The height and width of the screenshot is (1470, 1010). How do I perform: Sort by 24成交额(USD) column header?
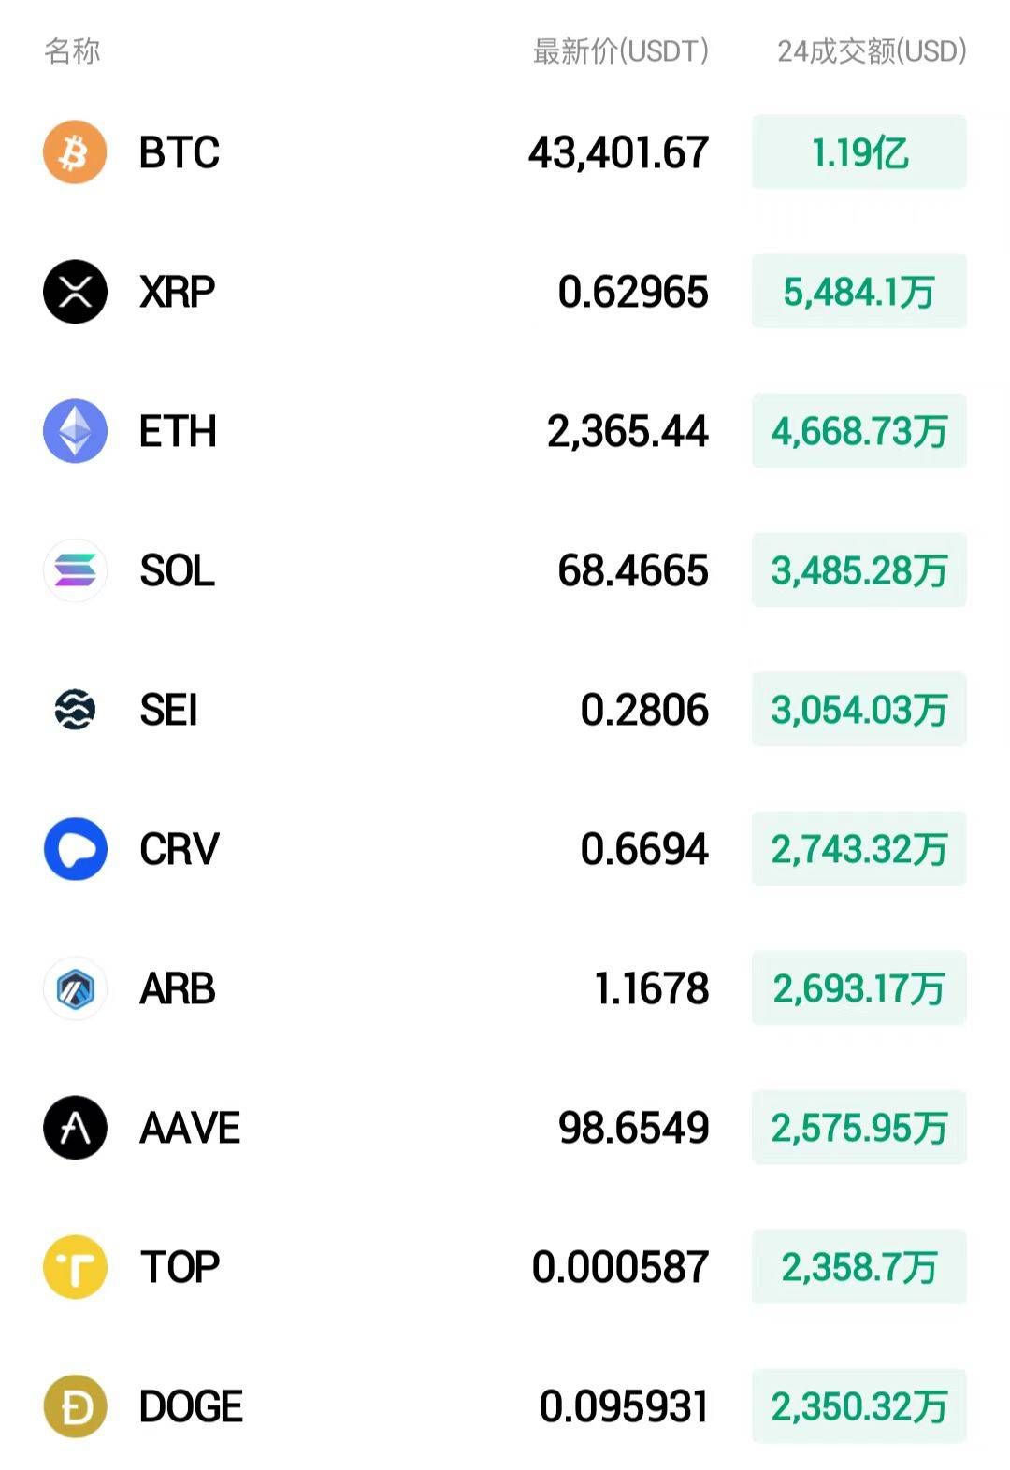[x=872, y=50]
